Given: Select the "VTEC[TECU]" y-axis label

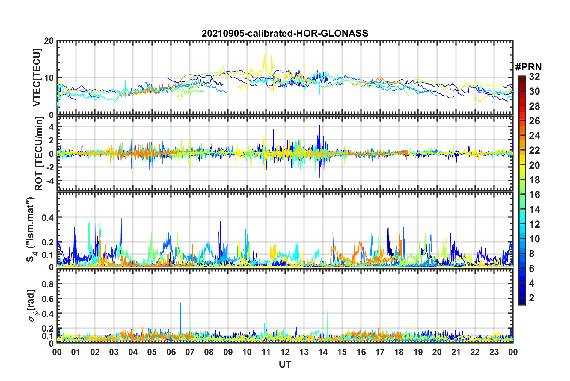Looking at the screenshot, I should tap(37, 78).
